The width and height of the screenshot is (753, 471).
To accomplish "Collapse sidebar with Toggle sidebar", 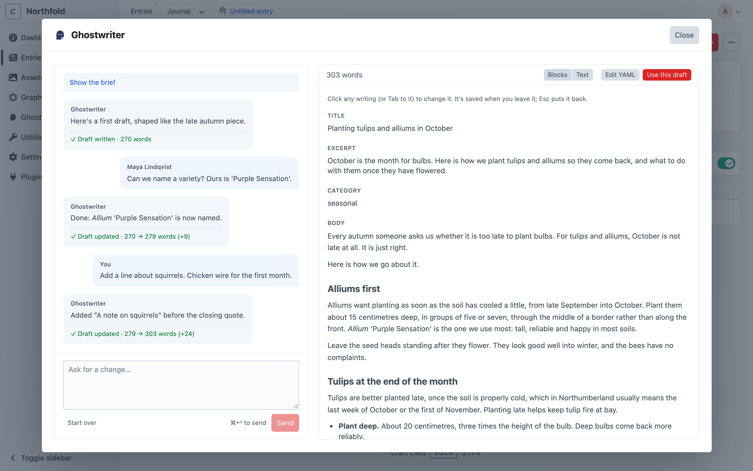I will [41, 458].
